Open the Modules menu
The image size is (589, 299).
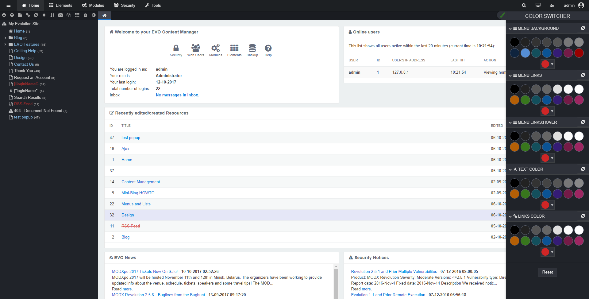[x=93, y=5]
